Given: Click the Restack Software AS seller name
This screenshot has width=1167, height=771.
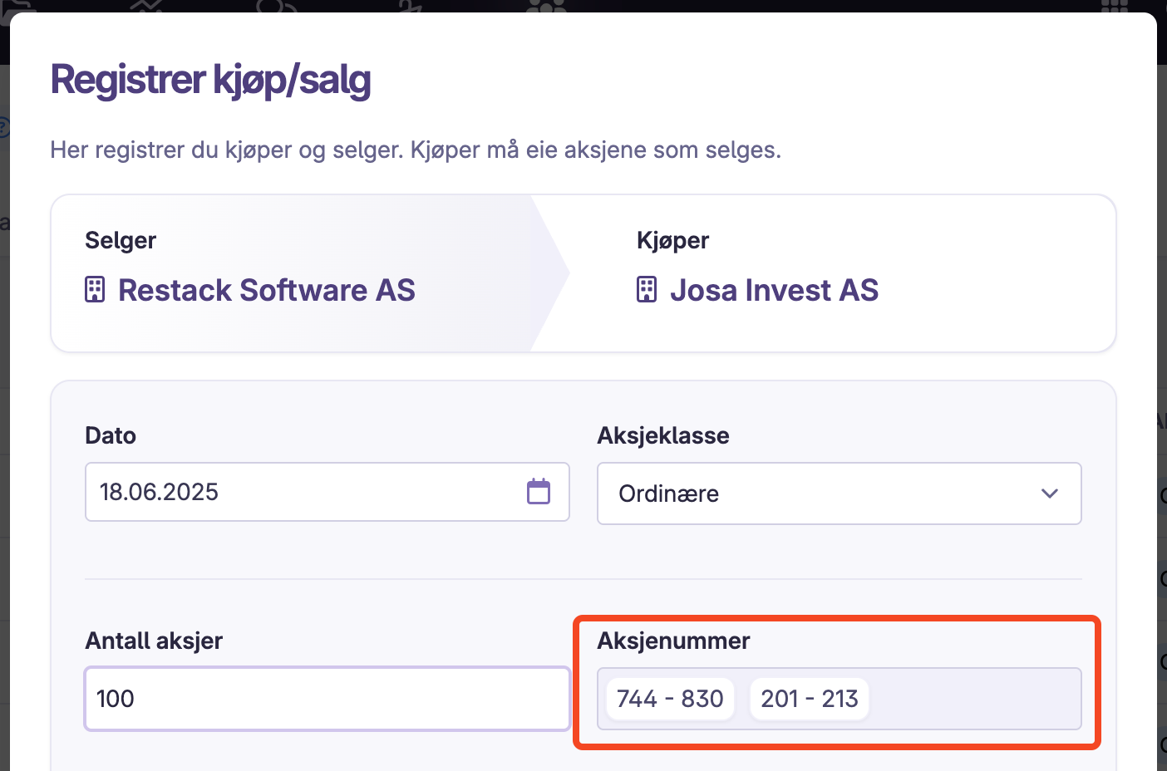Looking at the screenshot, I should tap(267, 290).
